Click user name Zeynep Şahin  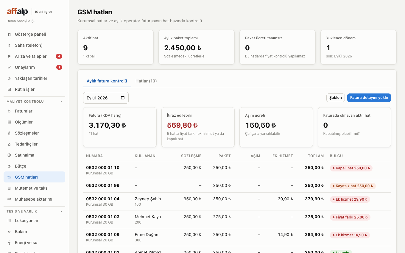pos(148,199)
